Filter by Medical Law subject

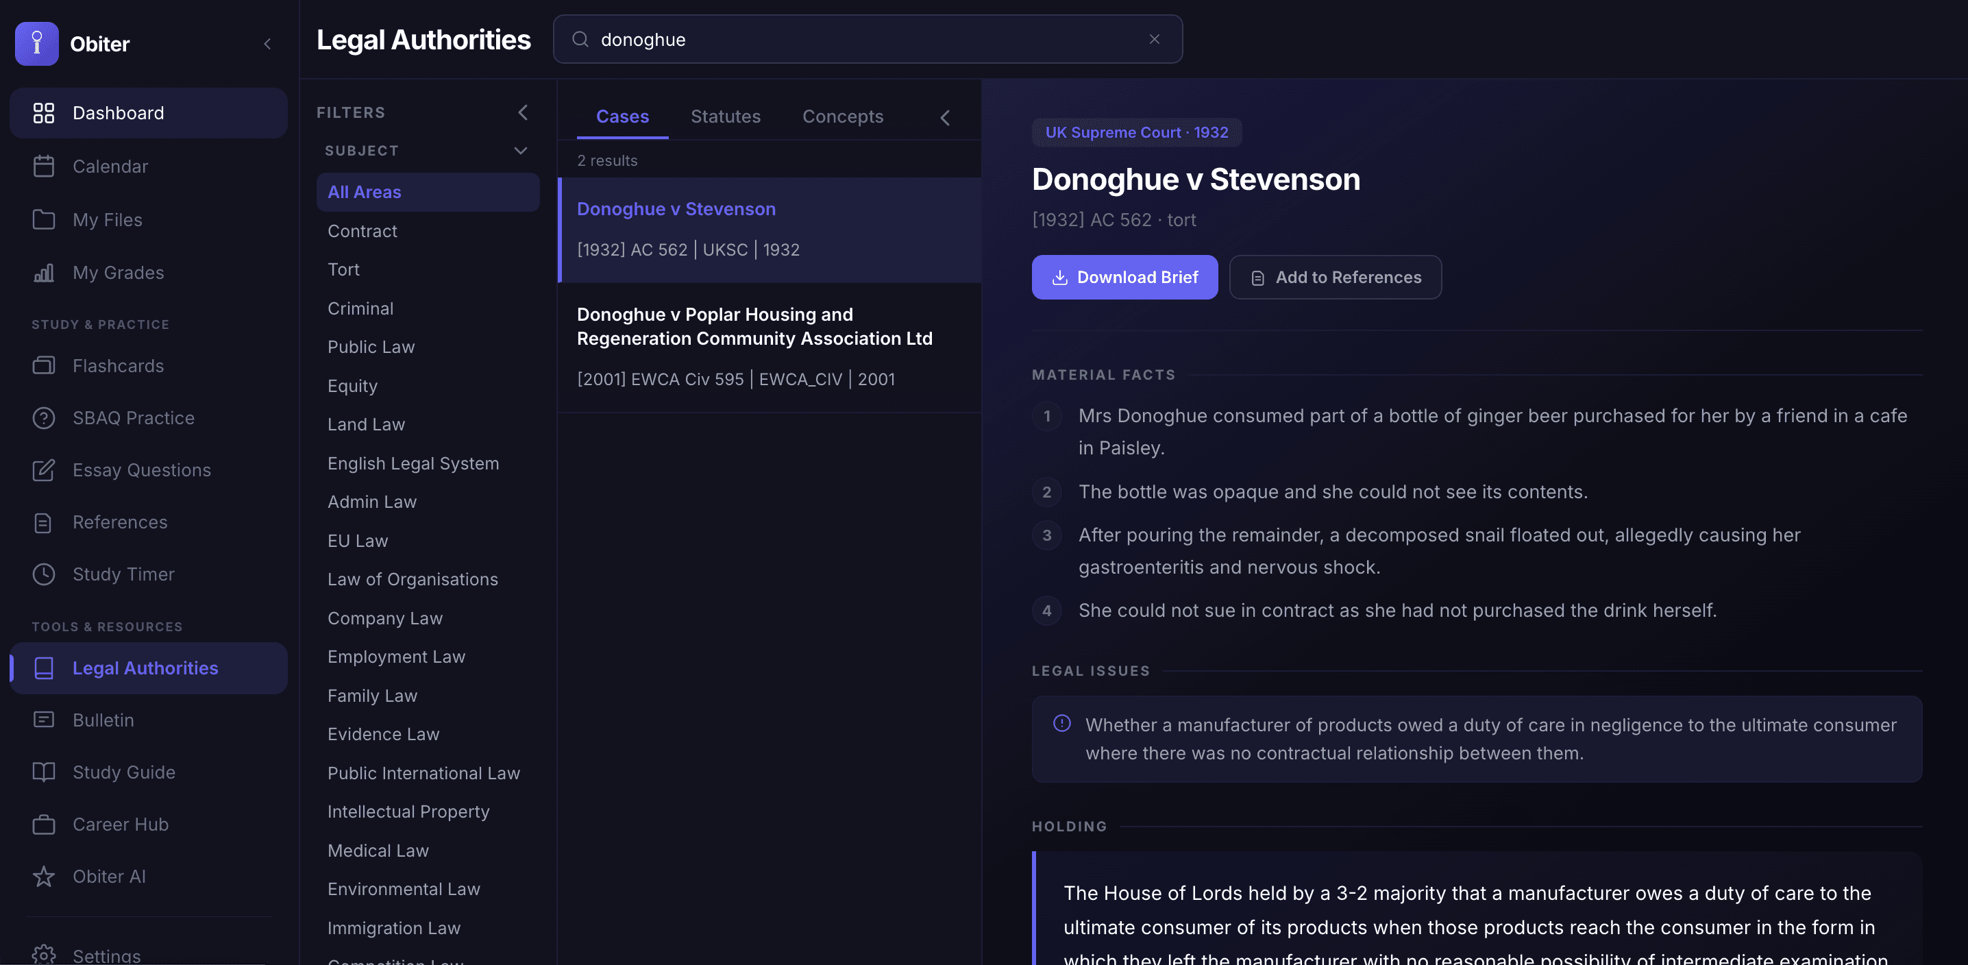tap(428, 851)
